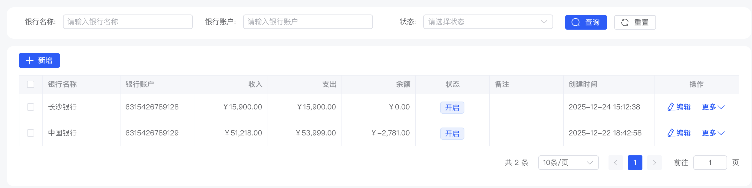Expand the 更多 menu for 中国银行 row
752x188 pixels.
pyautogui.click(x=713, y=133)
